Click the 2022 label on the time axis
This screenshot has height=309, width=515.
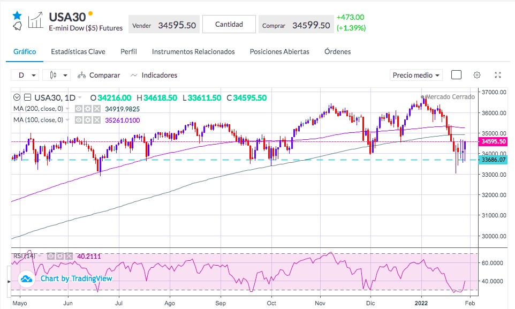click(x=421, y=303)
